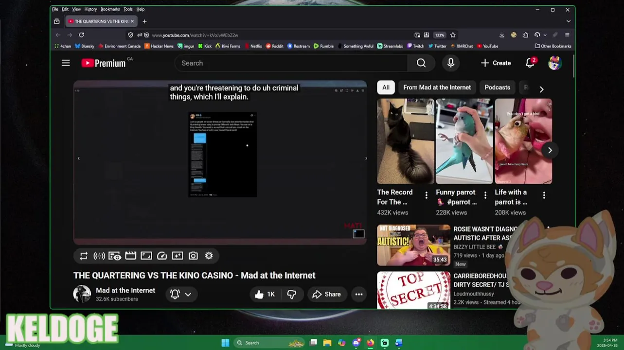Open Rumble bookmark
The width and height of the screenshot is (624, 350).
pos(323,46)
